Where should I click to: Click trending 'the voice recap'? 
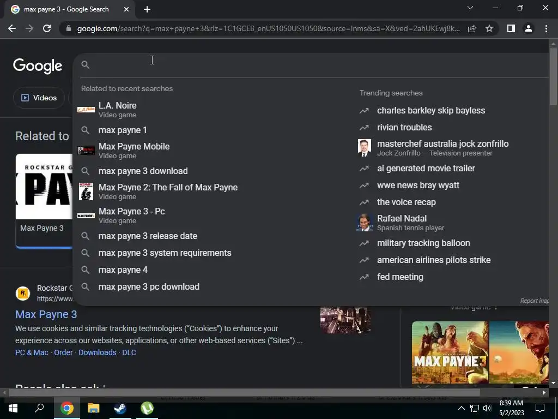coord(407,202)
